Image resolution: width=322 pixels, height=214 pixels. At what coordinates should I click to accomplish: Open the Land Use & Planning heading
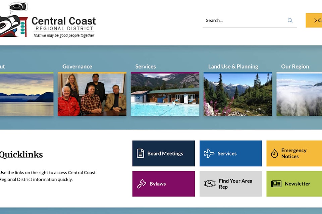click(233, 67)
